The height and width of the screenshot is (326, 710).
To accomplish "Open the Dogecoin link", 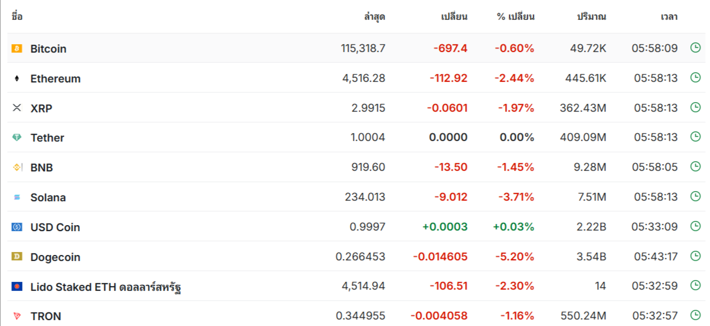I will [x=56, y=257].
